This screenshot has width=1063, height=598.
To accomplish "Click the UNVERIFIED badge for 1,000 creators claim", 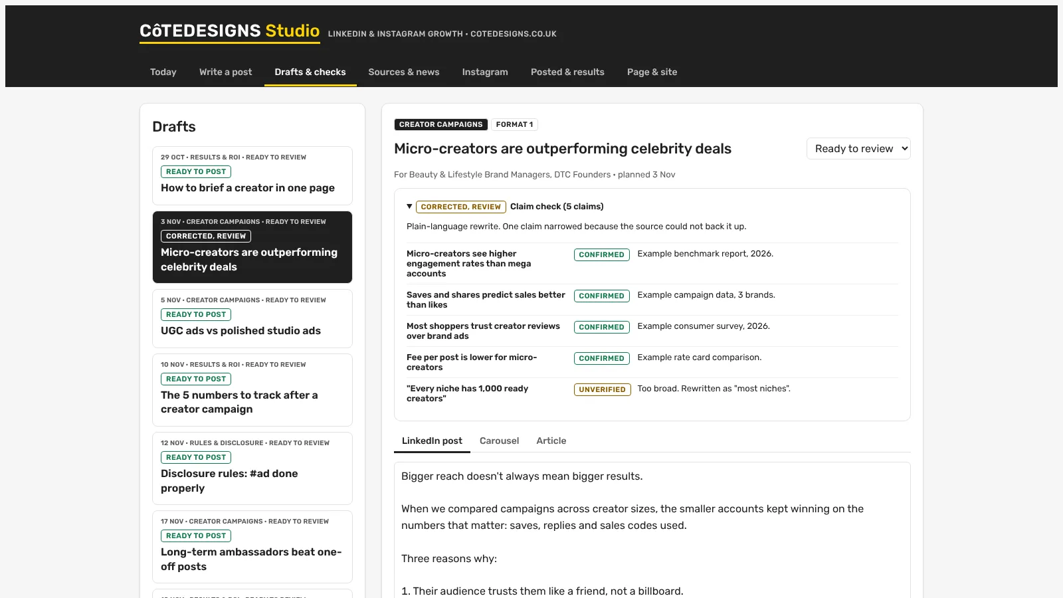I will pos(603,389).
